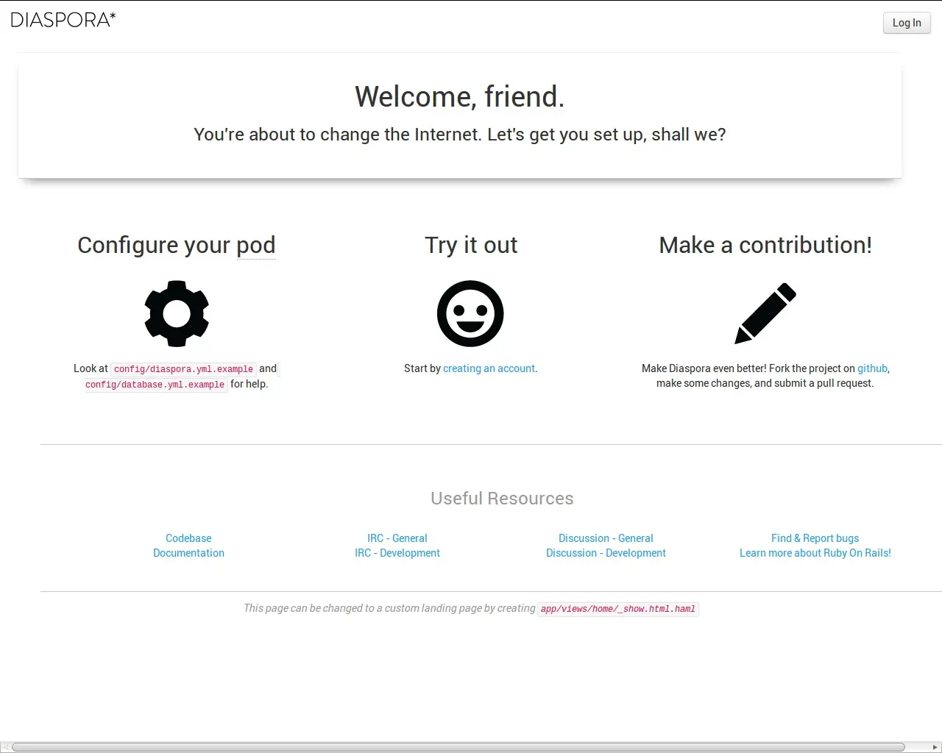Click the Configure your pod heading
The width and height of the screenshot is (942, 753).
click(177, 245)
